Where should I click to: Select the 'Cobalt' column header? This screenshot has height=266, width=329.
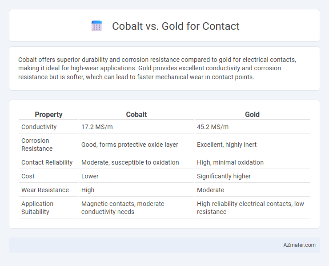136,114
